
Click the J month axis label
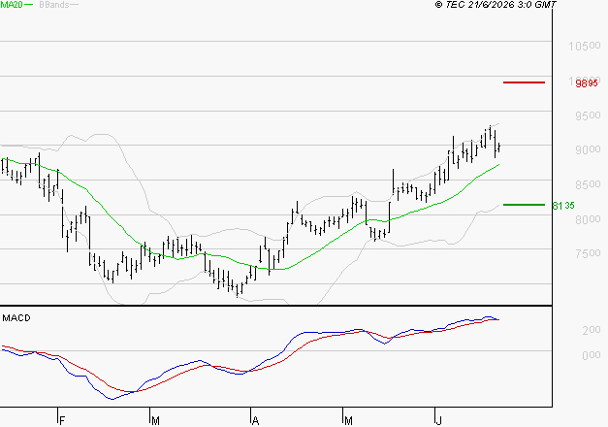tap(438, 420)
